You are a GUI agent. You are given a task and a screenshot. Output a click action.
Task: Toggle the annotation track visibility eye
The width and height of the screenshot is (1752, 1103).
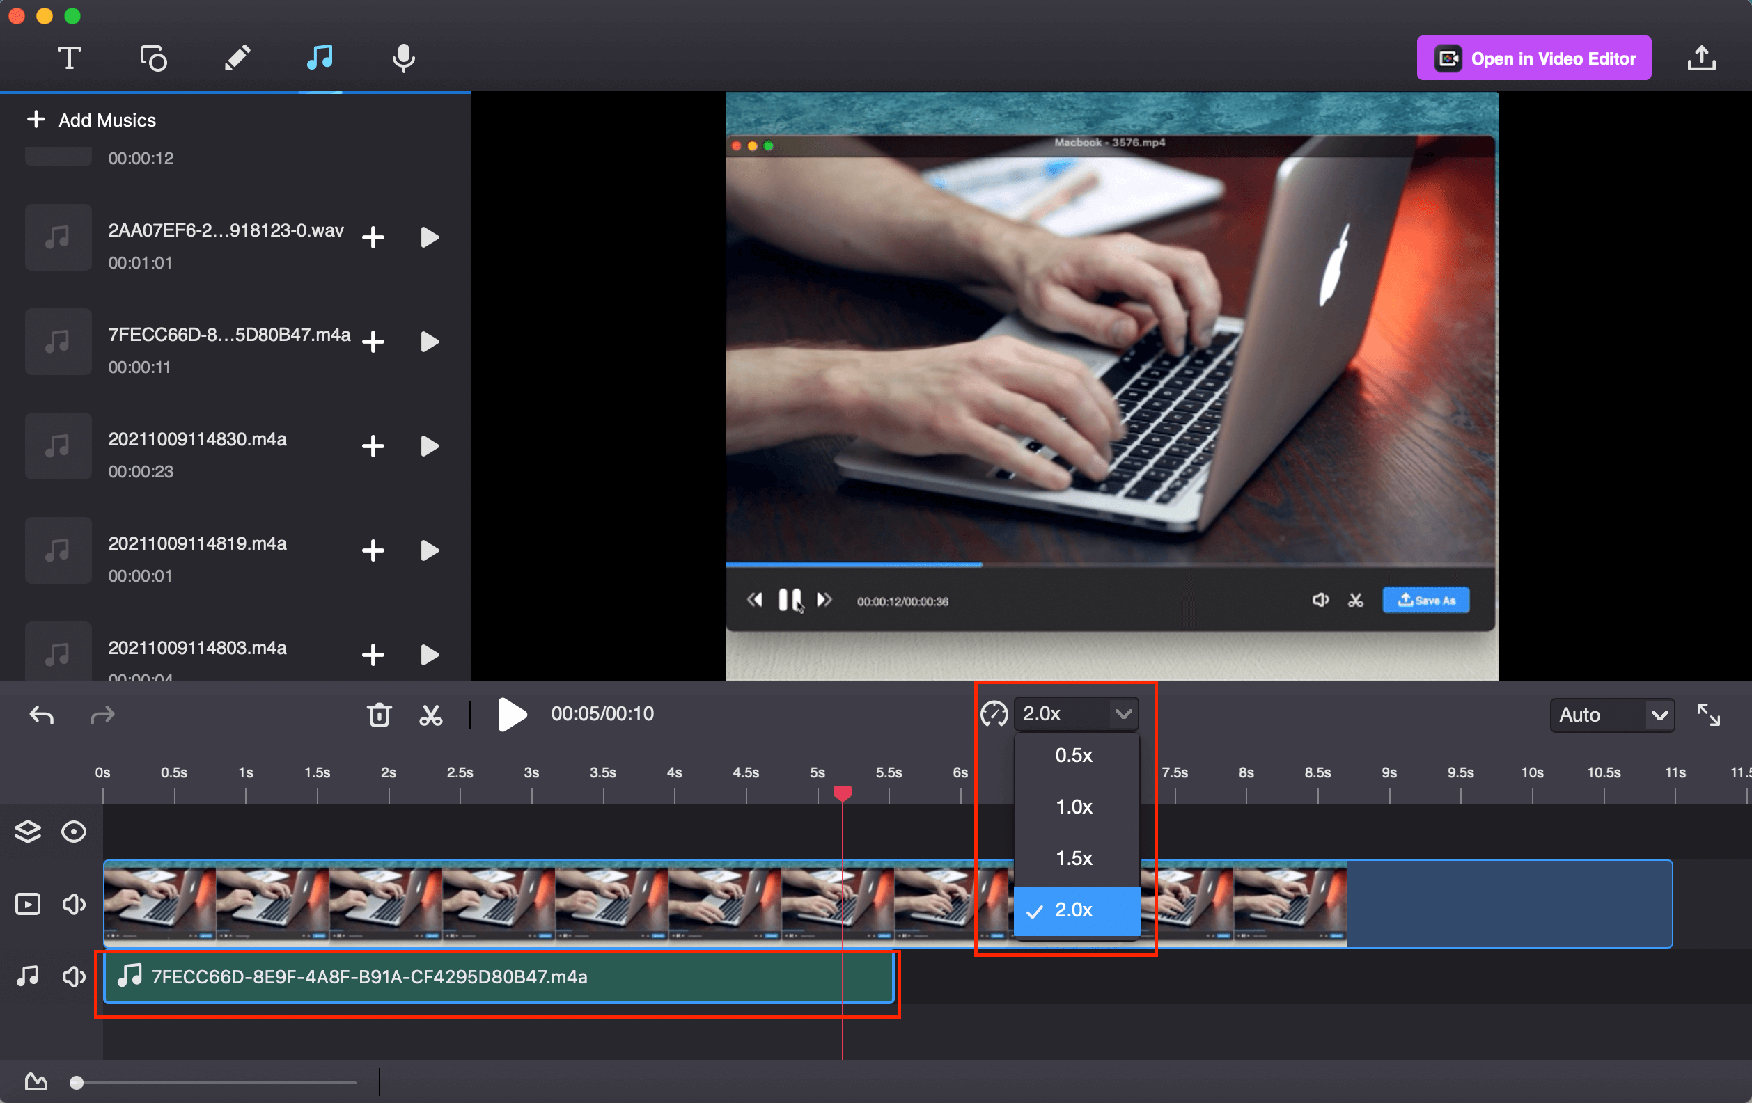pyautogui.click(x=74, y=831)
